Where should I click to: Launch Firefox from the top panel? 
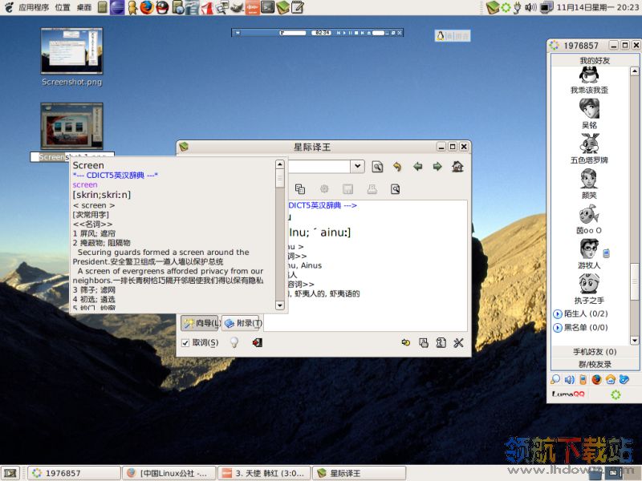[147, 7]
